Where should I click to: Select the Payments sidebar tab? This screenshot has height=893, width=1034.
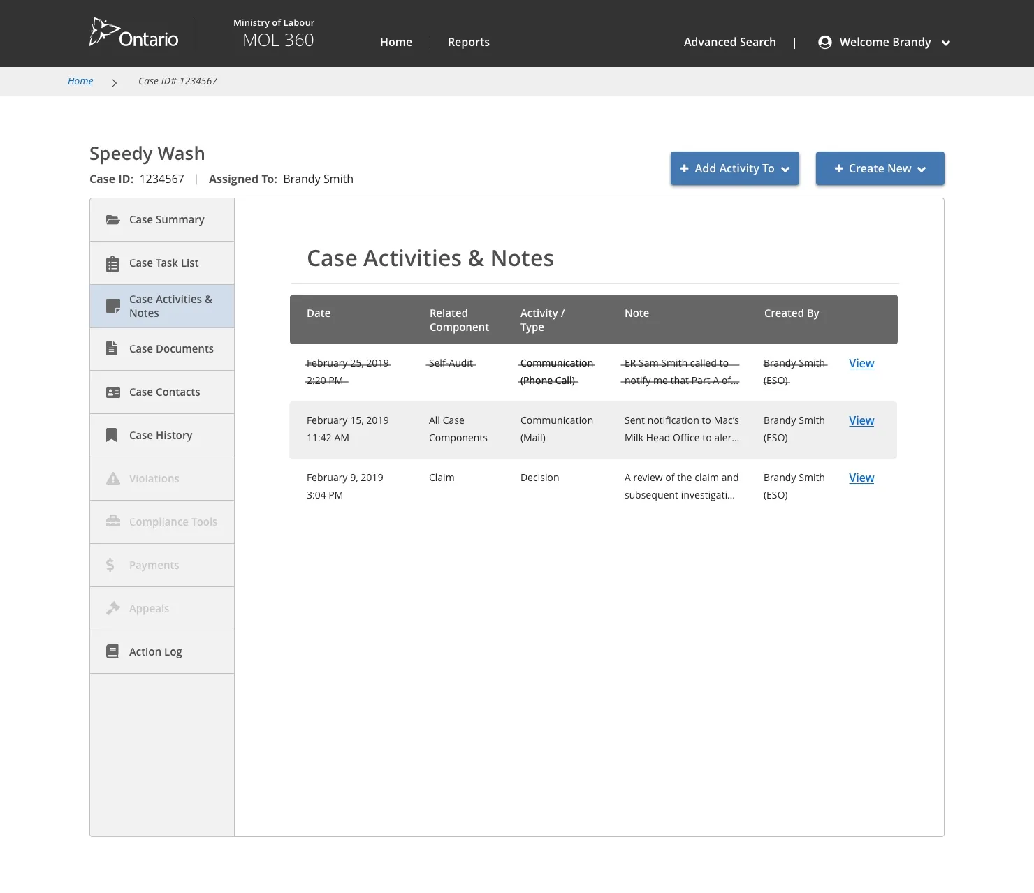coord(162,566)
